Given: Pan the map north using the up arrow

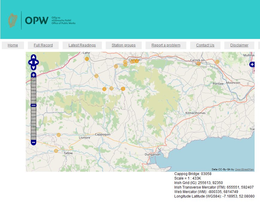Looking at the screenshot, I should 33,57.
